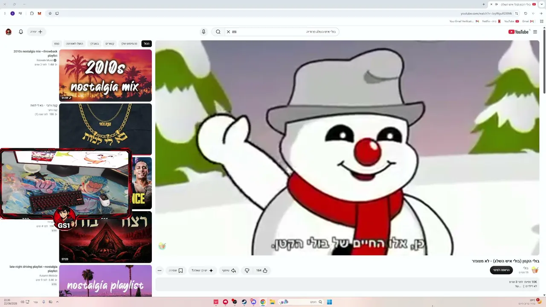Expand the video description box
Image resolution: width=546 pixels, height=307 pixels.
pyautogui.click(x=347, y=284)
